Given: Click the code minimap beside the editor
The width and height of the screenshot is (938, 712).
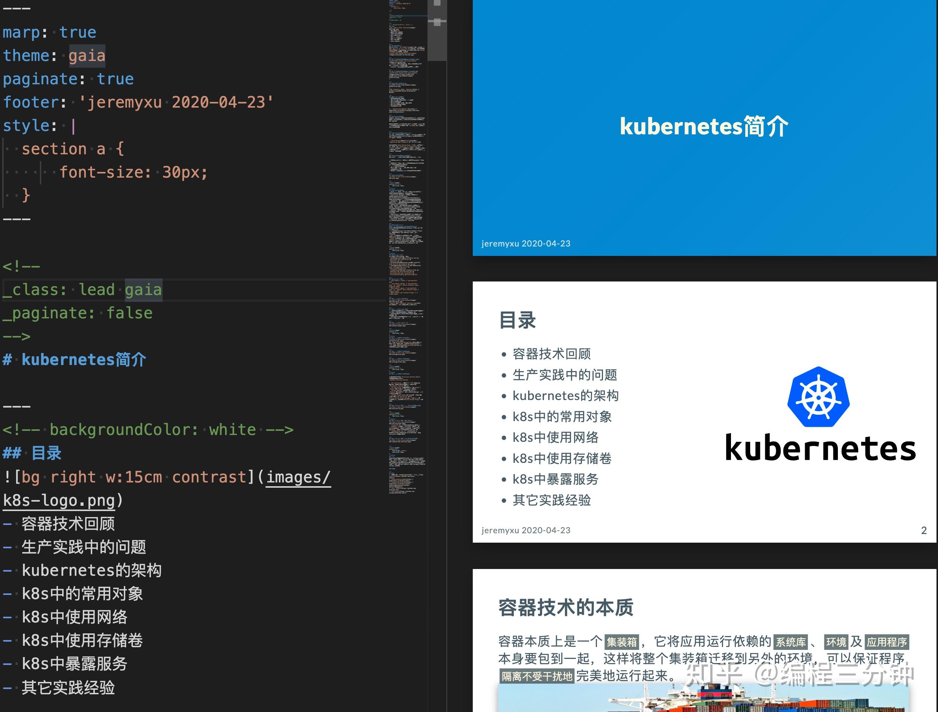Looking at the screenshot, I should [x=407, y=254].
